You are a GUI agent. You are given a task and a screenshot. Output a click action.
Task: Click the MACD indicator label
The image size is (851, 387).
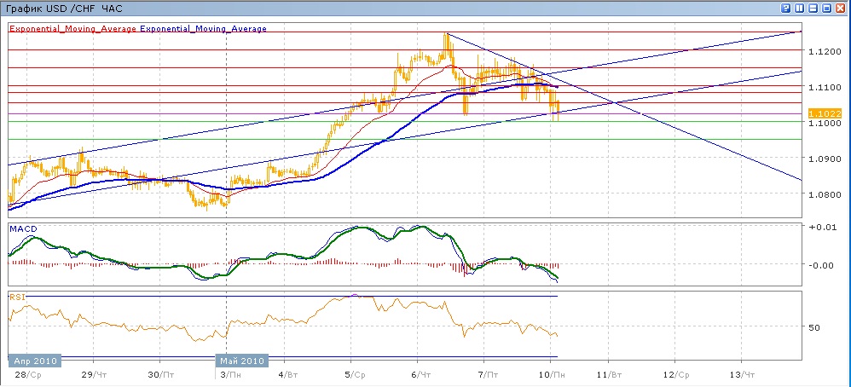tap(21, 229)
